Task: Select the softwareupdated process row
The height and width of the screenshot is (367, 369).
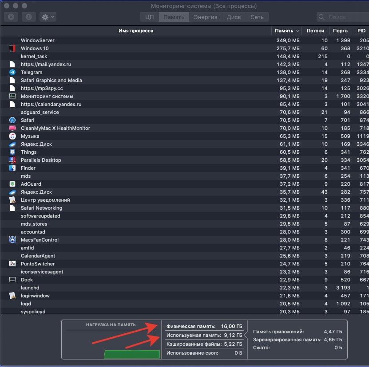Action: 185,216
